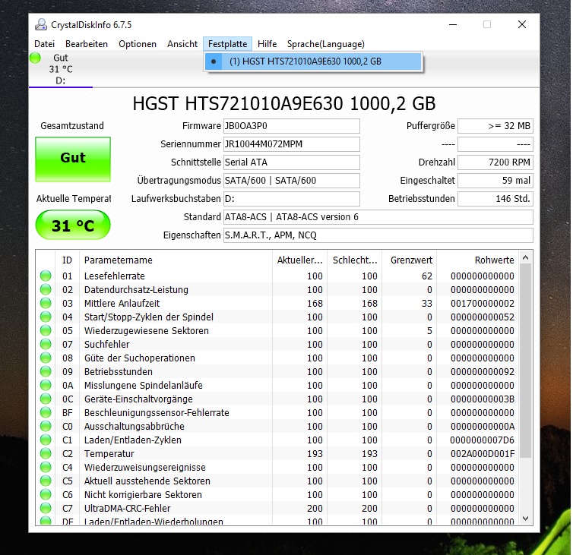The image size is (573, 555).
Task: Click the CrystalDiskInfo title bar app icon
Action: click(x=41, y=24)
